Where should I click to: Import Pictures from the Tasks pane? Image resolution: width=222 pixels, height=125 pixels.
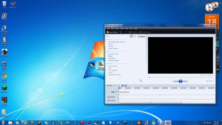tap(111, 46)
